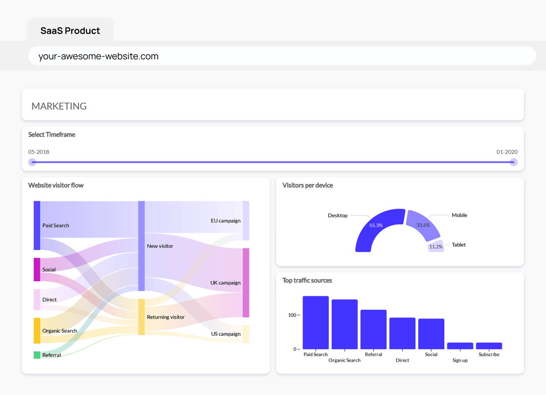Click the Social segment of the Sankey diagram

pyautogui.click(x=35, y=269)
